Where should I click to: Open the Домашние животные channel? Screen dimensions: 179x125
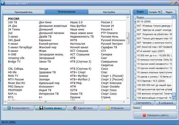(x=53, y=26)
